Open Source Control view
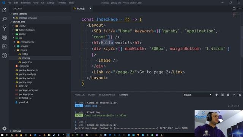 (4, 28)
